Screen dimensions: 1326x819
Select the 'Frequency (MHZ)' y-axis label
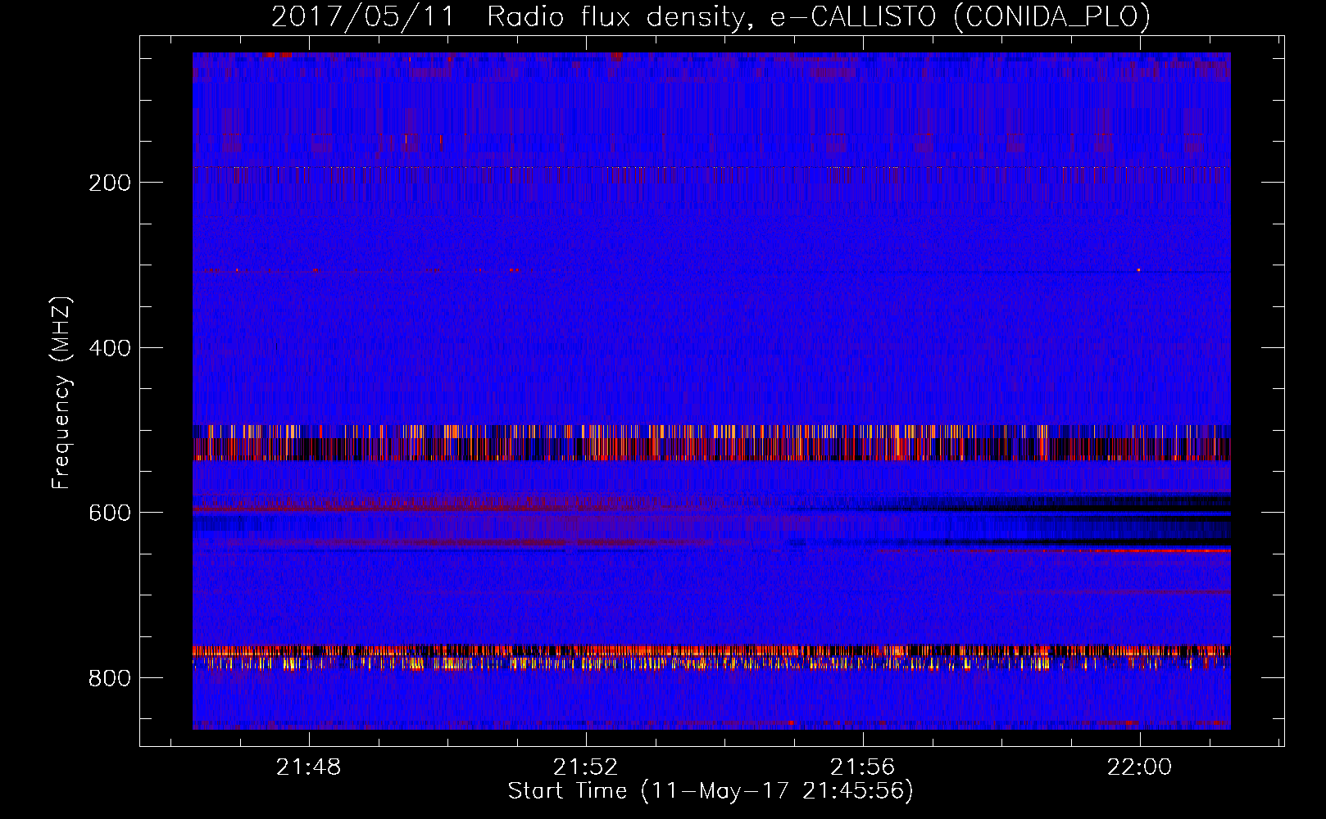tap(61, 392)
